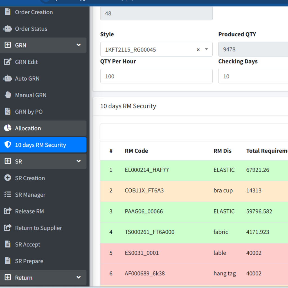Click the QTY Per Hour input field
288x288 pixels.
(156, 76)
